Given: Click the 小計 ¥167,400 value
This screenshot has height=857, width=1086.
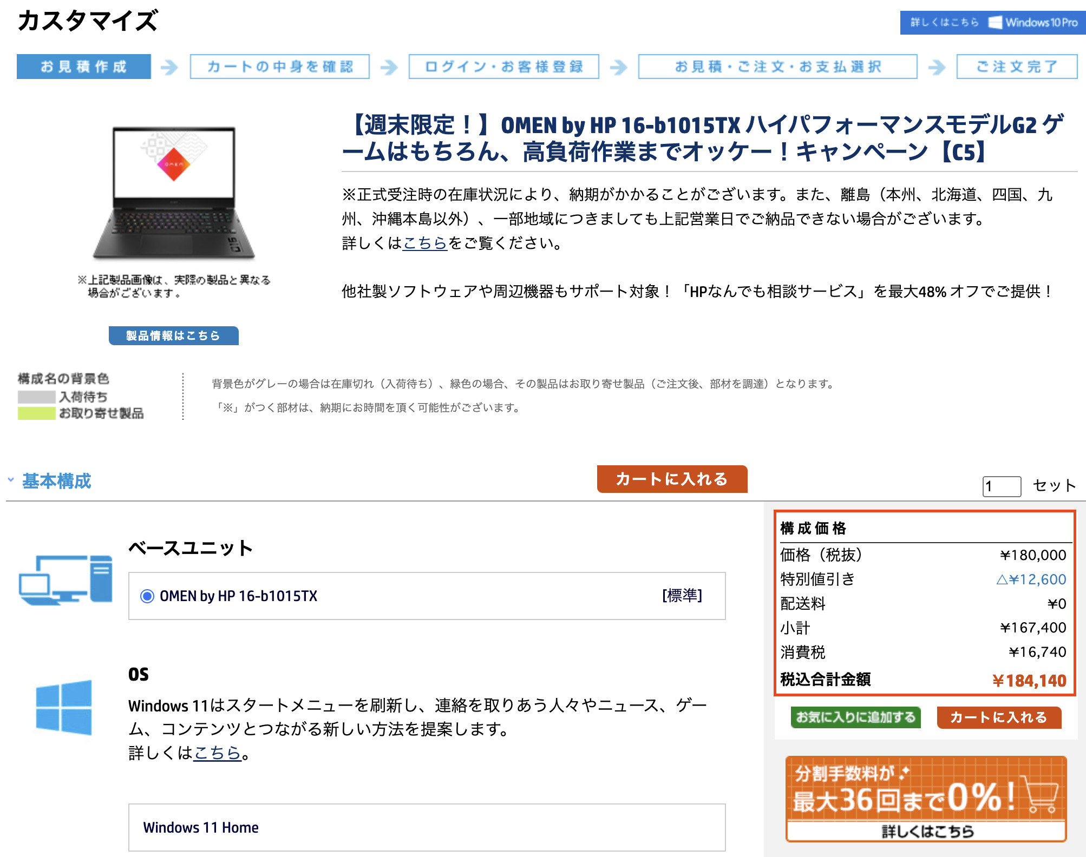Looking at the screenshot, I should [1033, 628].
